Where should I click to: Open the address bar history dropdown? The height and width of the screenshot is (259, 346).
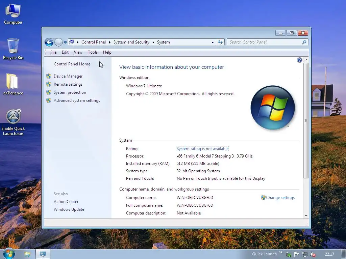[x=213, y=42]
